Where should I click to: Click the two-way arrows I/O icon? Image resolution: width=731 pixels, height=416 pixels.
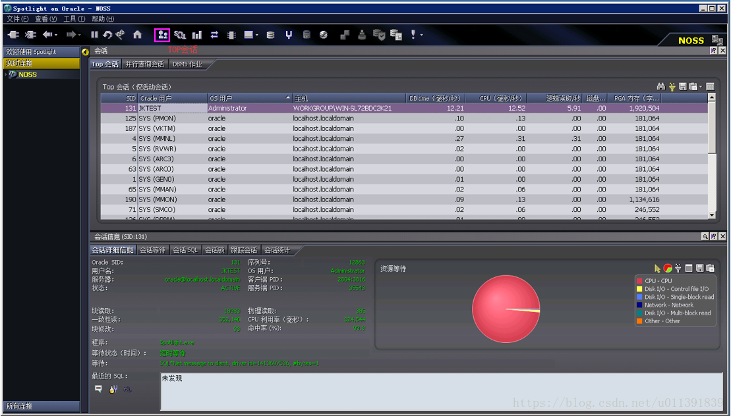tap(214, 35)
